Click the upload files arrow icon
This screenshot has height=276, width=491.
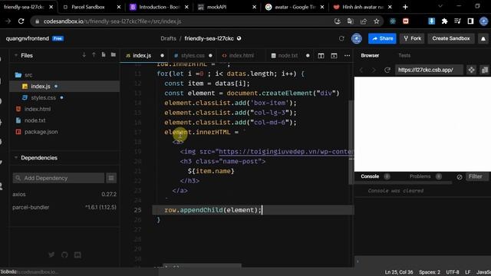click(x=94, y=55)
